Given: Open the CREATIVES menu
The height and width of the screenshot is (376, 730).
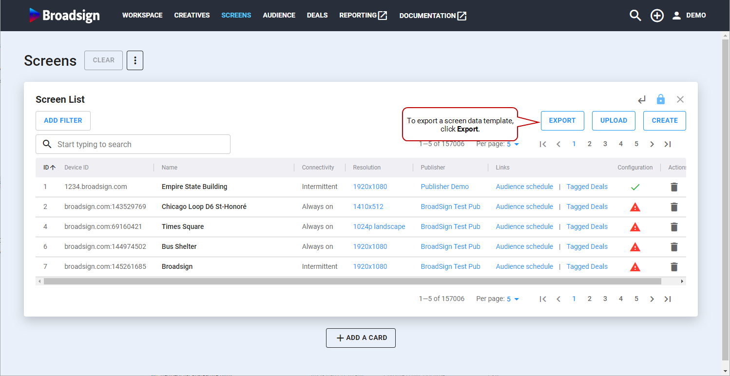Looking at the screenshot, I should click(x=192, y=16).
